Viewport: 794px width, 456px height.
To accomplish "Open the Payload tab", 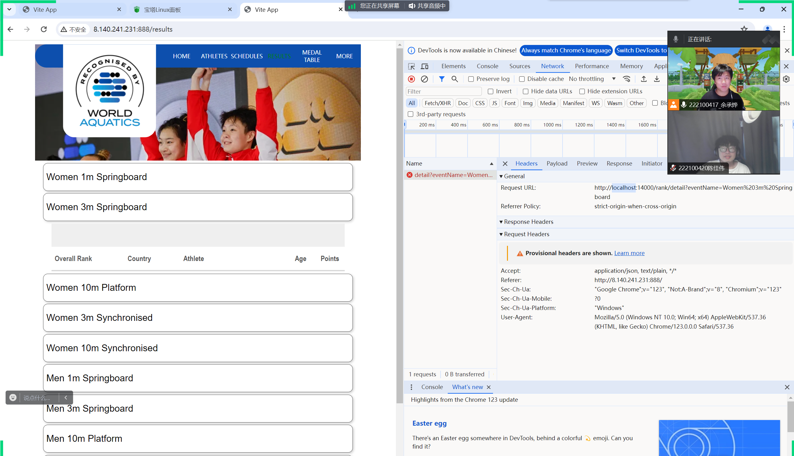I will (557, 163).
